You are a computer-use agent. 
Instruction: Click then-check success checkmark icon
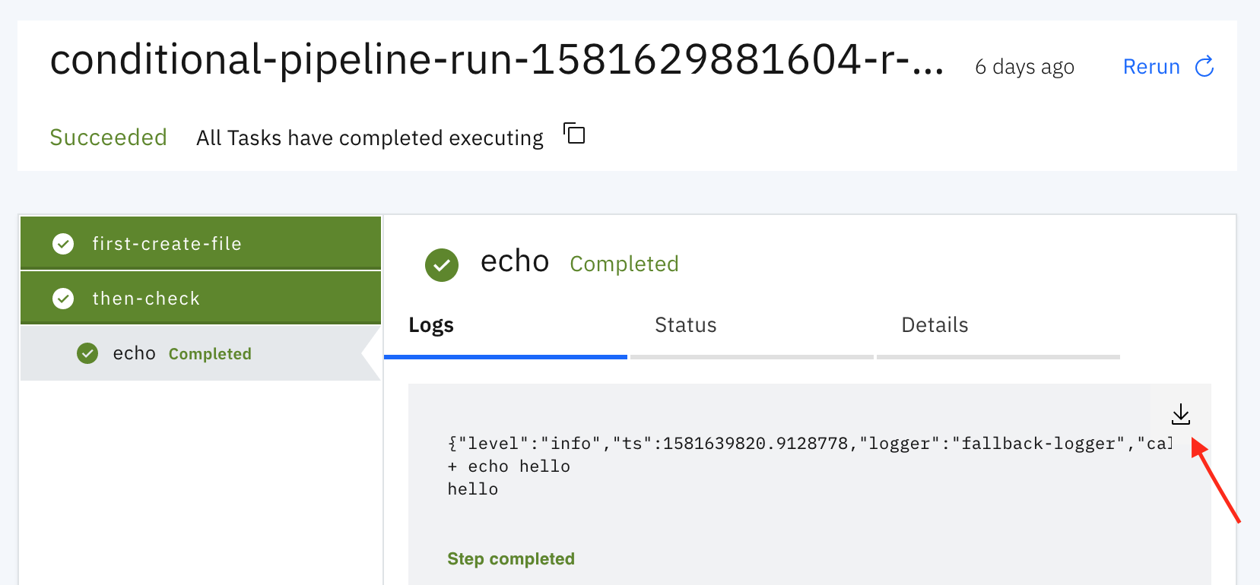pos(63,299)
